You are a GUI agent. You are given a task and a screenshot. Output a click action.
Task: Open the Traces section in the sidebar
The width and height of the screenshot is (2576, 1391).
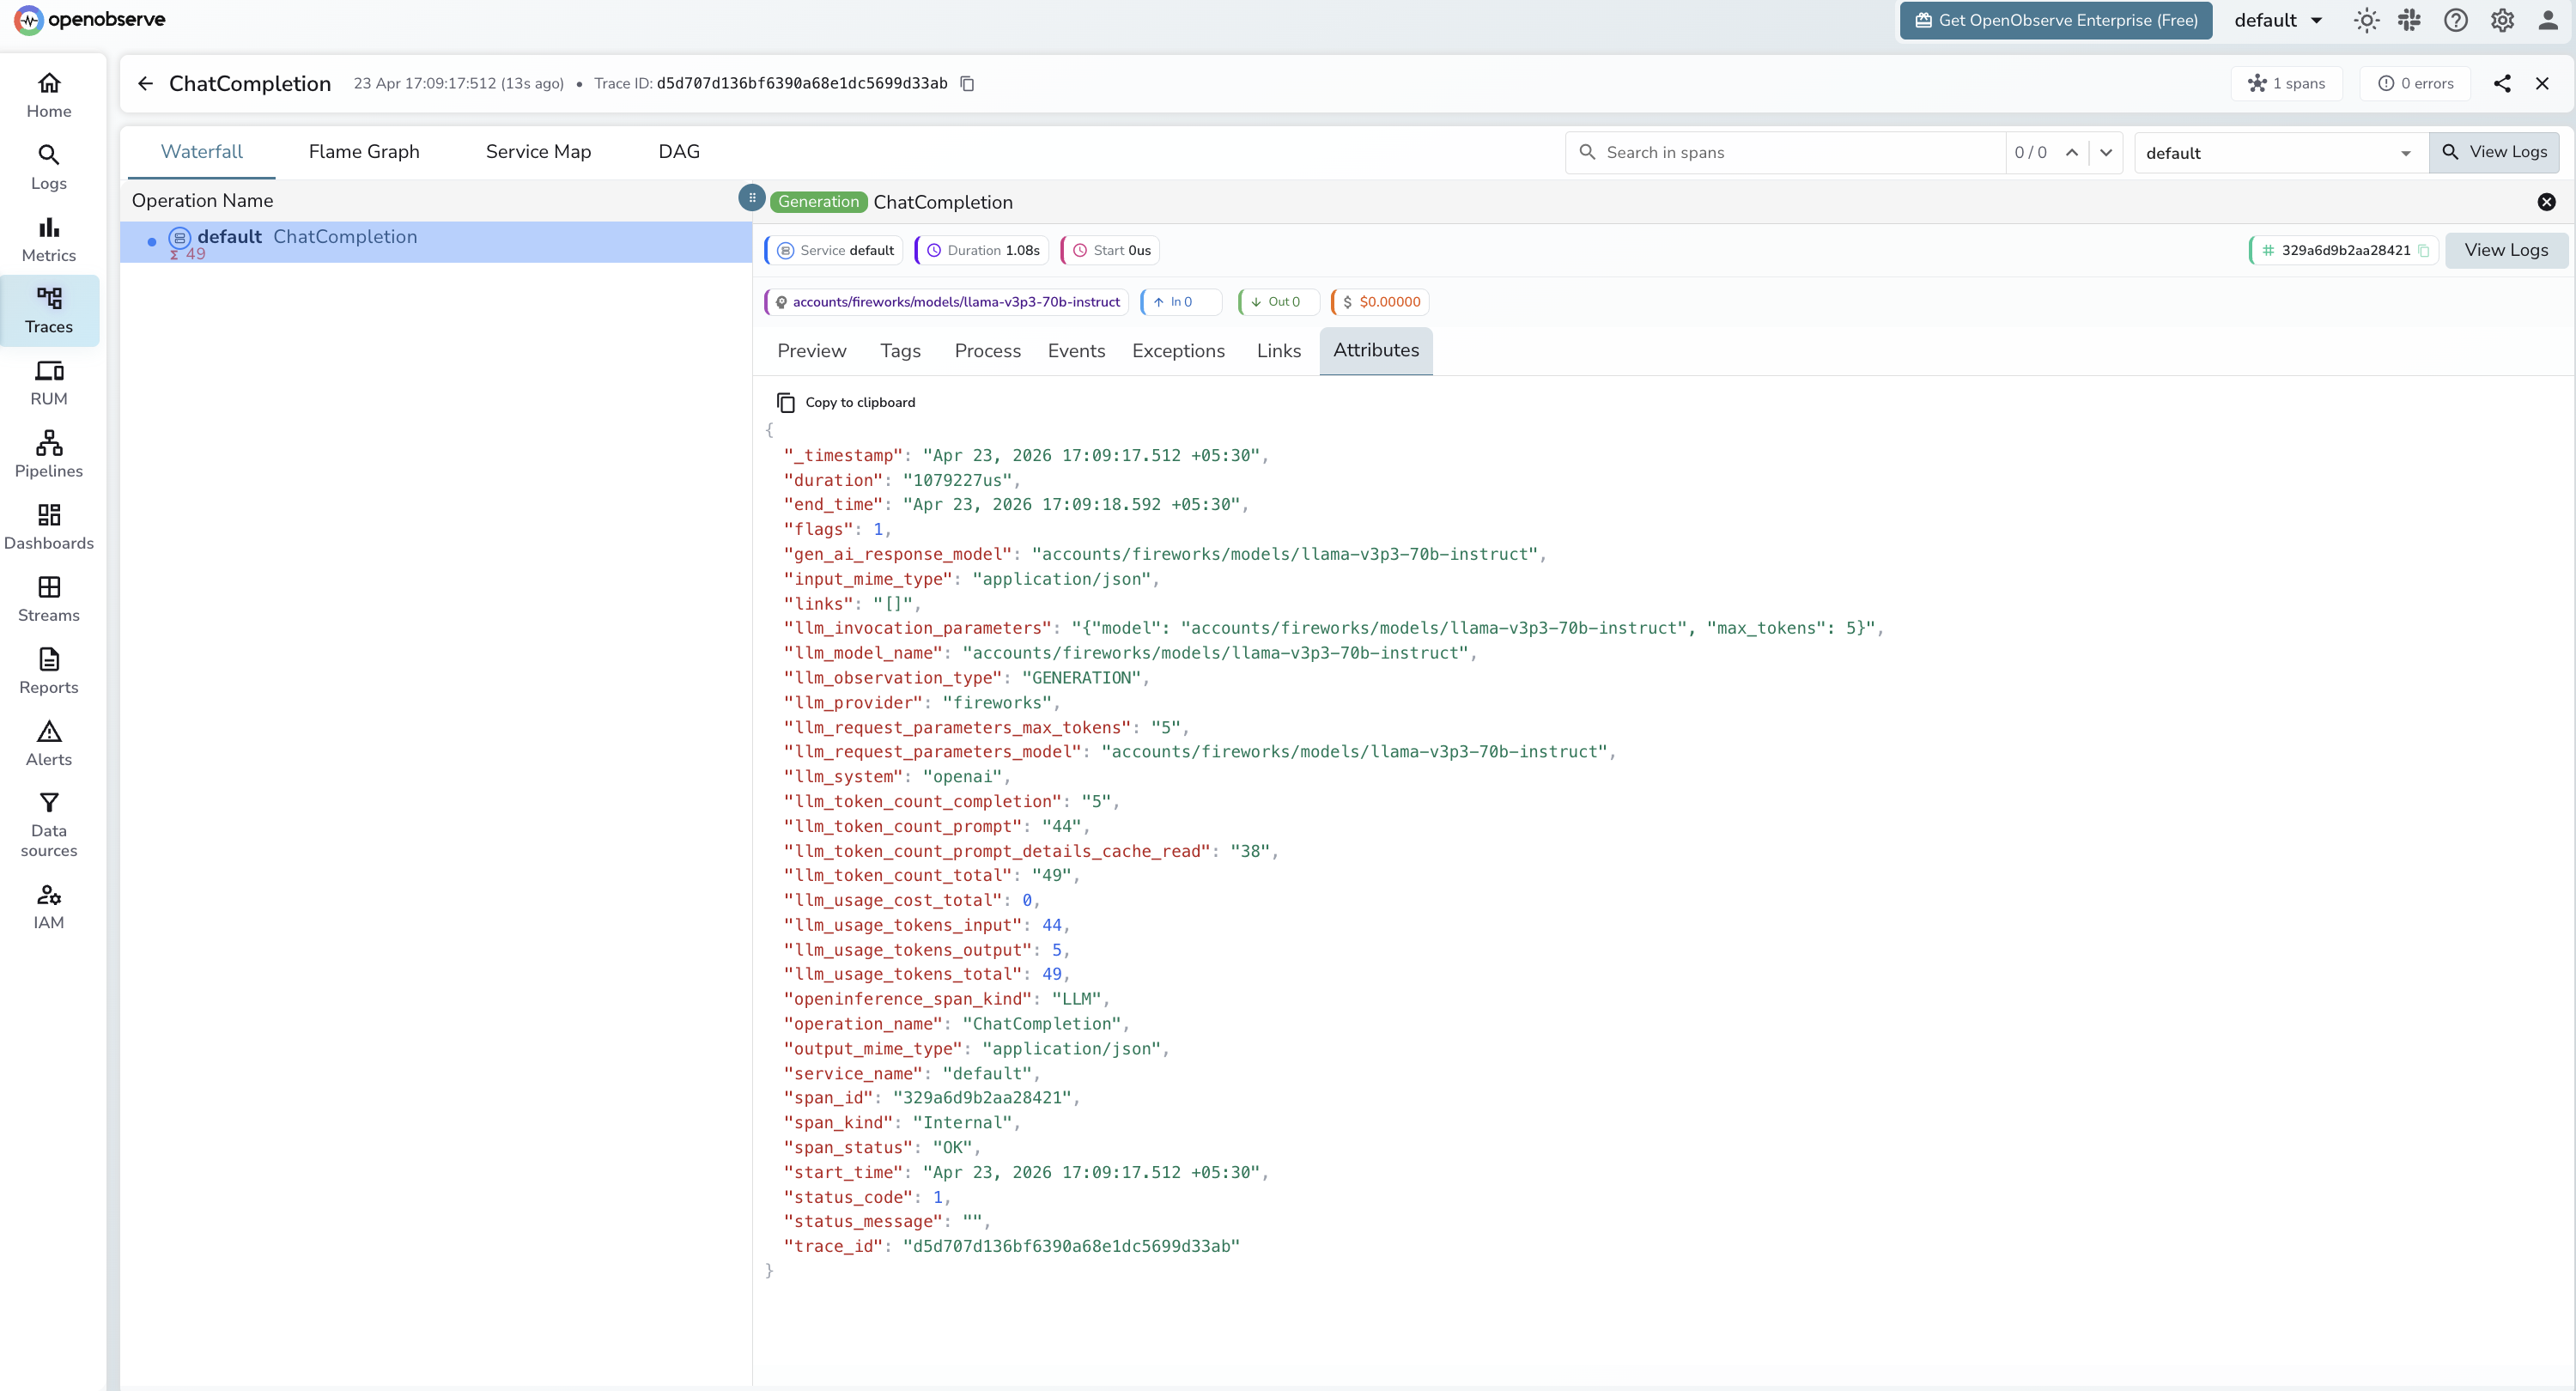(x=49, y=311)
